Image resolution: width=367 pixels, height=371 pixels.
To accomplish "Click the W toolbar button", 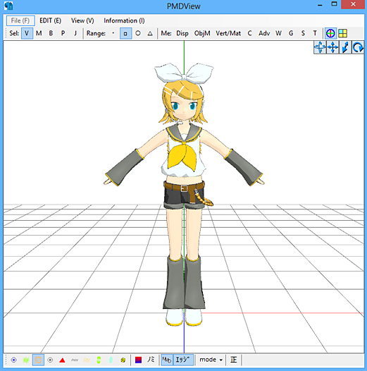I will 279,33.
